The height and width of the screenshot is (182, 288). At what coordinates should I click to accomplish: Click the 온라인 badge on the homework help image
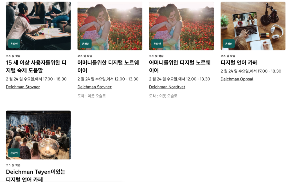click(x=14, y=44)
